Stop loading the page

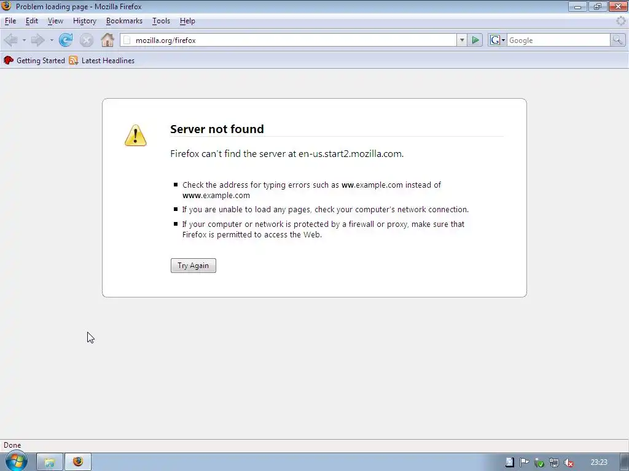click(x=86, y=40)
